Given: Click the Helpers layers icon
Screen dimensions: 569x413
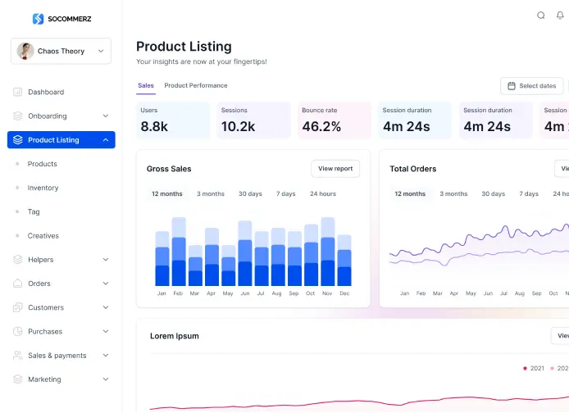Looking at the screenshot, I should click(x=17, y=260).
